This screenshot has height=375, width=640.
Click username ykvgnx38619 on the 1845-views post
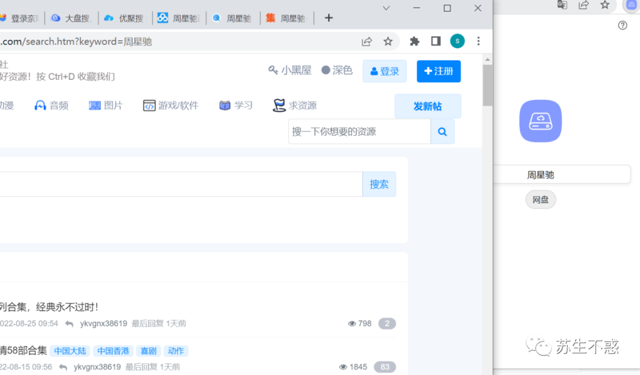pyautogui.click(x=97, y=367)
